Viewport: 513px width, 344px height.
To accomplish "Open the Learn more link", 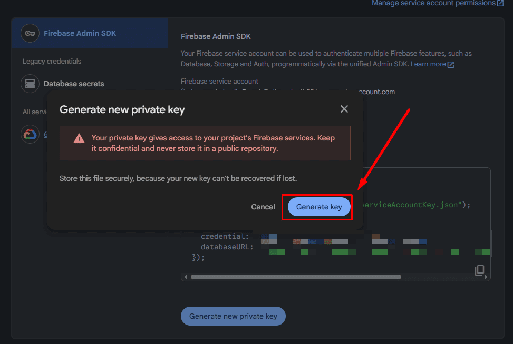I will click(x=428, y=64).
